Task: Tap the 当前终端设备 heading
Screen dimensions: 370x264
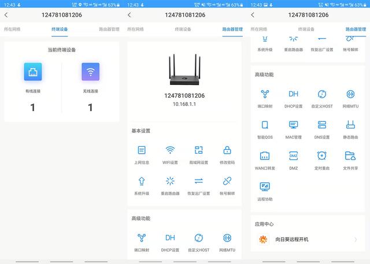Action: point(62,50)
